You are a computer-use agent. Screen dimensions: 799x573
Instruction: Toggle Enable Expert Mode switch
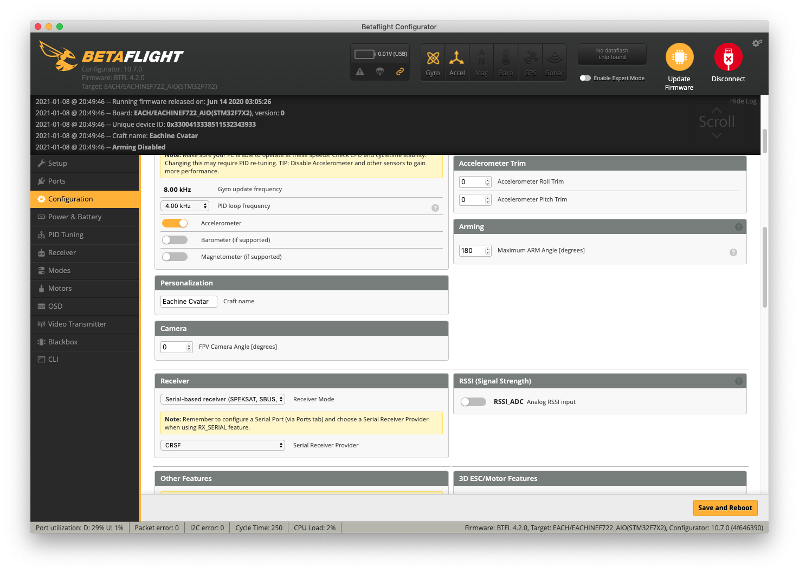click(x=585, y=78)
